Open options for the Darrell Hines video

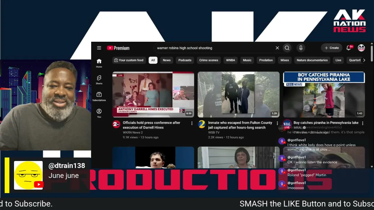pyautogui.click(x=192, y=123)
